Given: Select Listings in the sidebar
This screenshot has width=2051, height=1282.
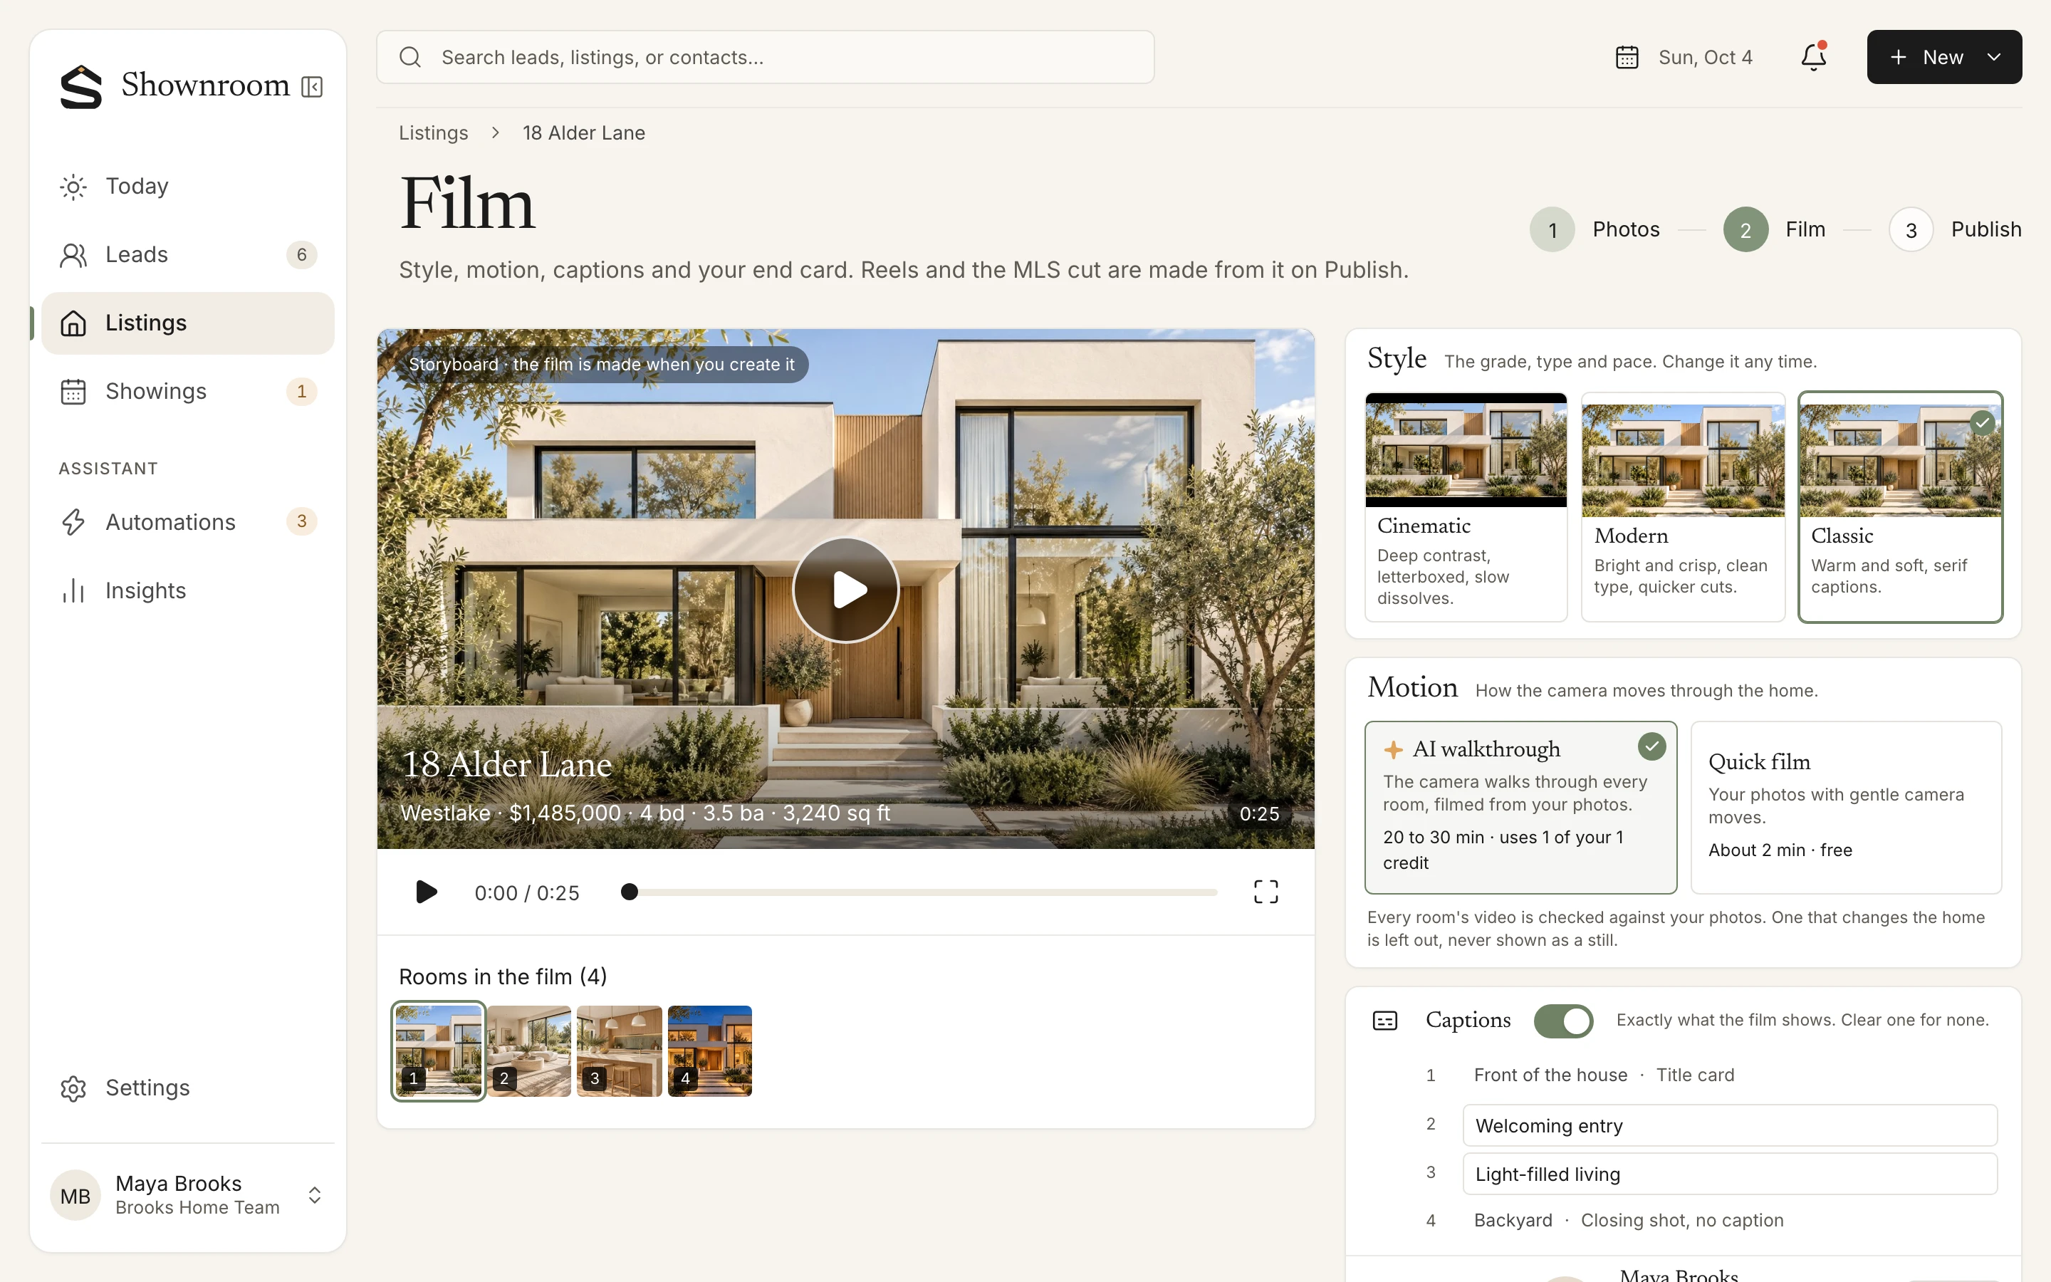Looking at the screenshot, I should point(187,323).
